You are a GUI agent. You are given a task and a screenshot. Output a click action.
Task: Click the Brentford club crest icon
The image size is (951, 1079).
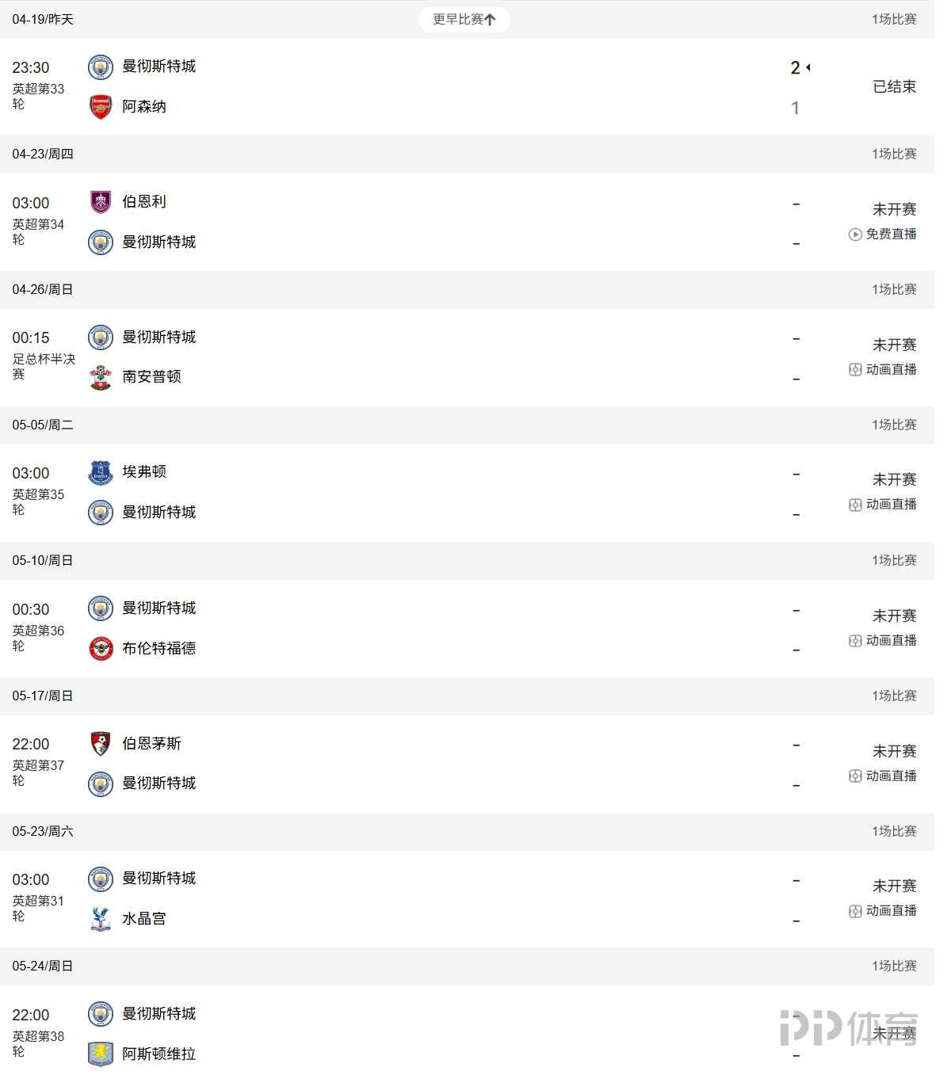coord(101,649)
